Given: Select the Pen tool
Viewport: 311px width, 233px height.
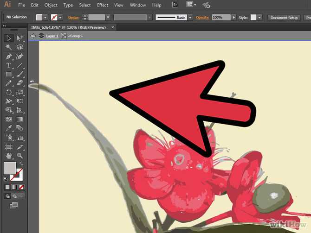Looking at the screenshot, I should pyautogui.click(x=8, y=57).
